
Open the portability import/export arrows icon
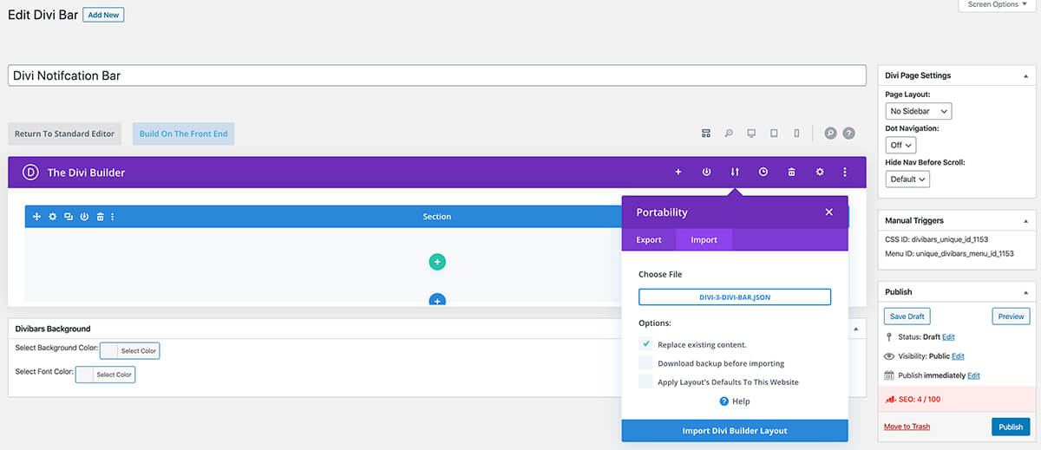pos(735,172)
